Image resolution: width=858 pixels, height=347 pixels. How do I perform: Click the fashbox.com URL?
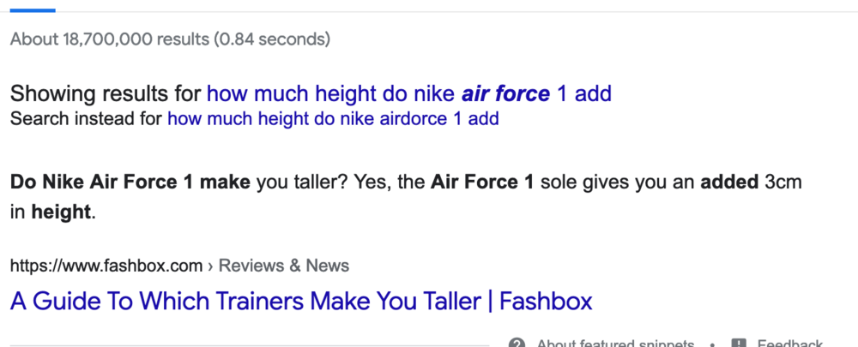106,266
